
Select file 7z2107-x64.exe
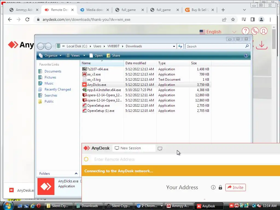(98, 69)
